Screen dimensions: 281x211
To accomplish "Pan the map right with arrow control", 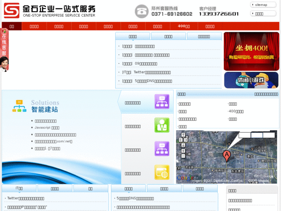I will click(186, 140).
